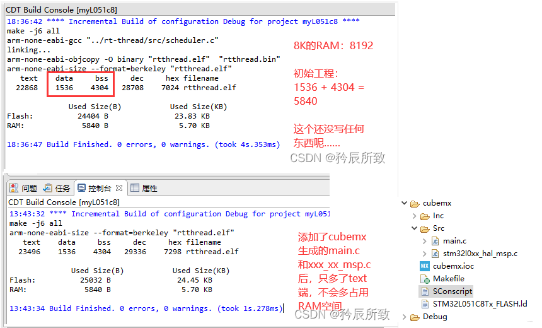Click the Flash 25032 B value
The width and height of the screenshot is (542, 328).
point(95,280)
